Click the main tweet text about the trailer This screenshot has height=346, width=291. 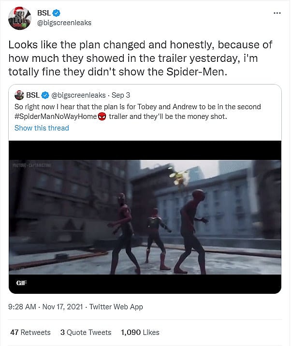[x=140, y=59]
